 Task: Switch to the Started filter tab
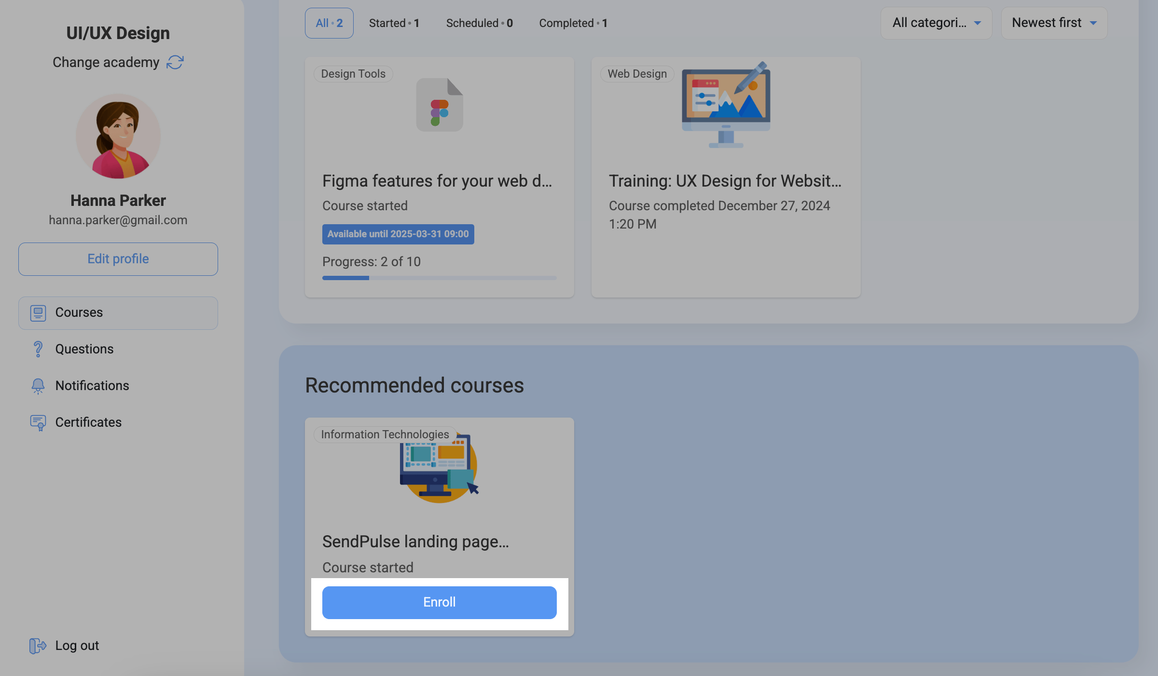point(394,23)
